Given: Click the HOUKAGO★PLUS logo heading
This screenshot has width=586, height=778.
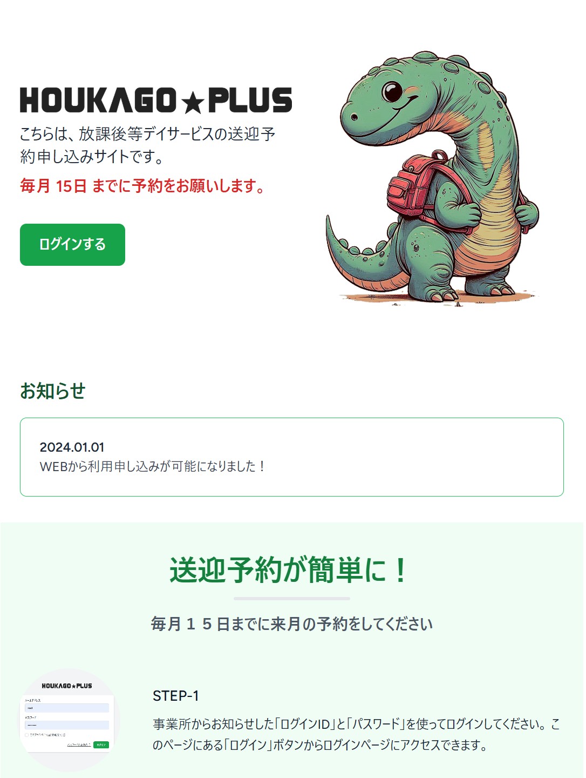Looking at the screenshot, I should pyautogui.click(x=156, y=100).
